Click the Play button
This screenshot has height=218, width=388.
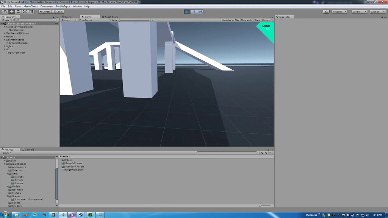(187, 12)
